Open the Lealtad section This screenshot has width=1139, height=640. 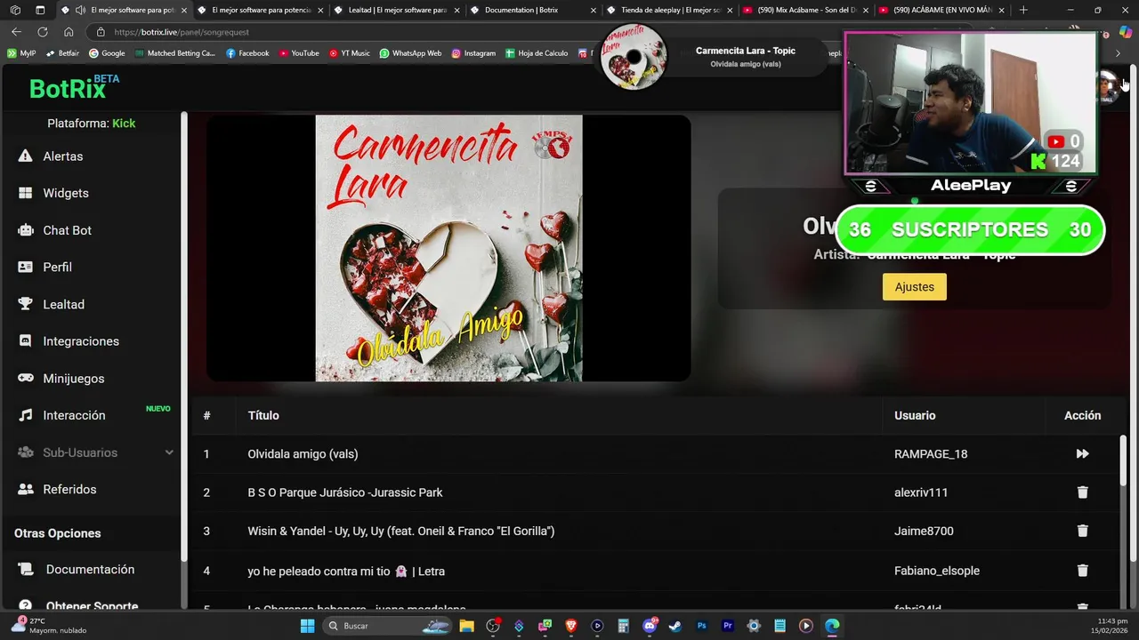63,304
